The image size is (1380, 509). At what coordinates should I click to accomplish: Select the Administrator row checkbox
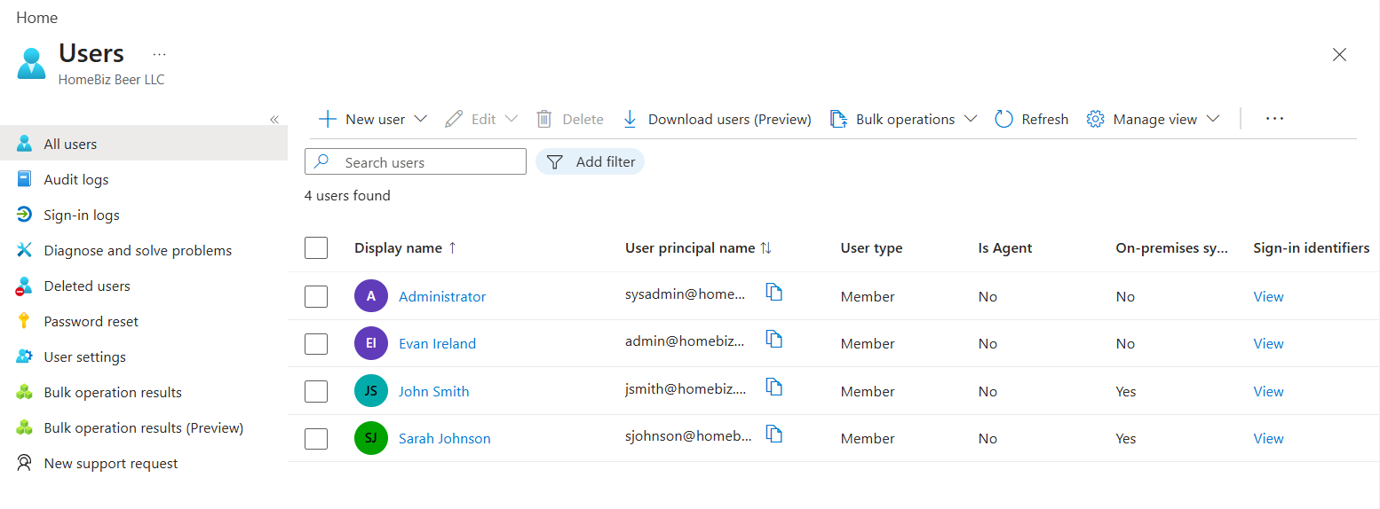[316, 296]
